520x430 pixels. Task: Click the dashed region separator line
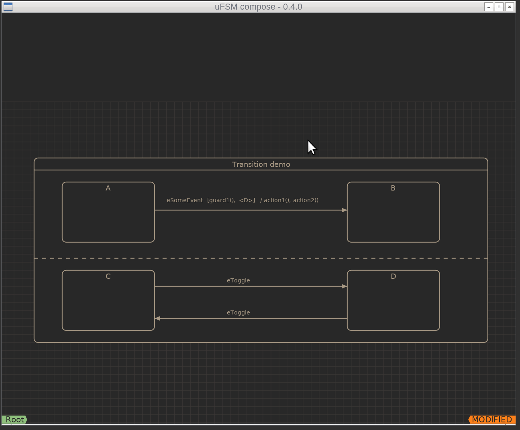coord(261,258)
